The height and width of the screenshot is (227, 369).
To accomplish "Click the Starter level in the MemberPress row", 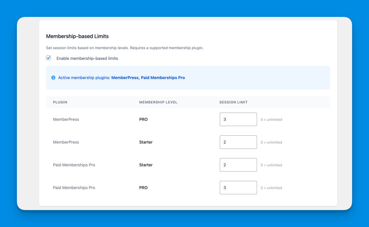I will click(146, 142).
